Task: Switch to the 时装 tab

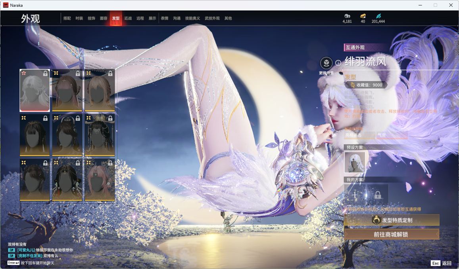Action: 79,18
